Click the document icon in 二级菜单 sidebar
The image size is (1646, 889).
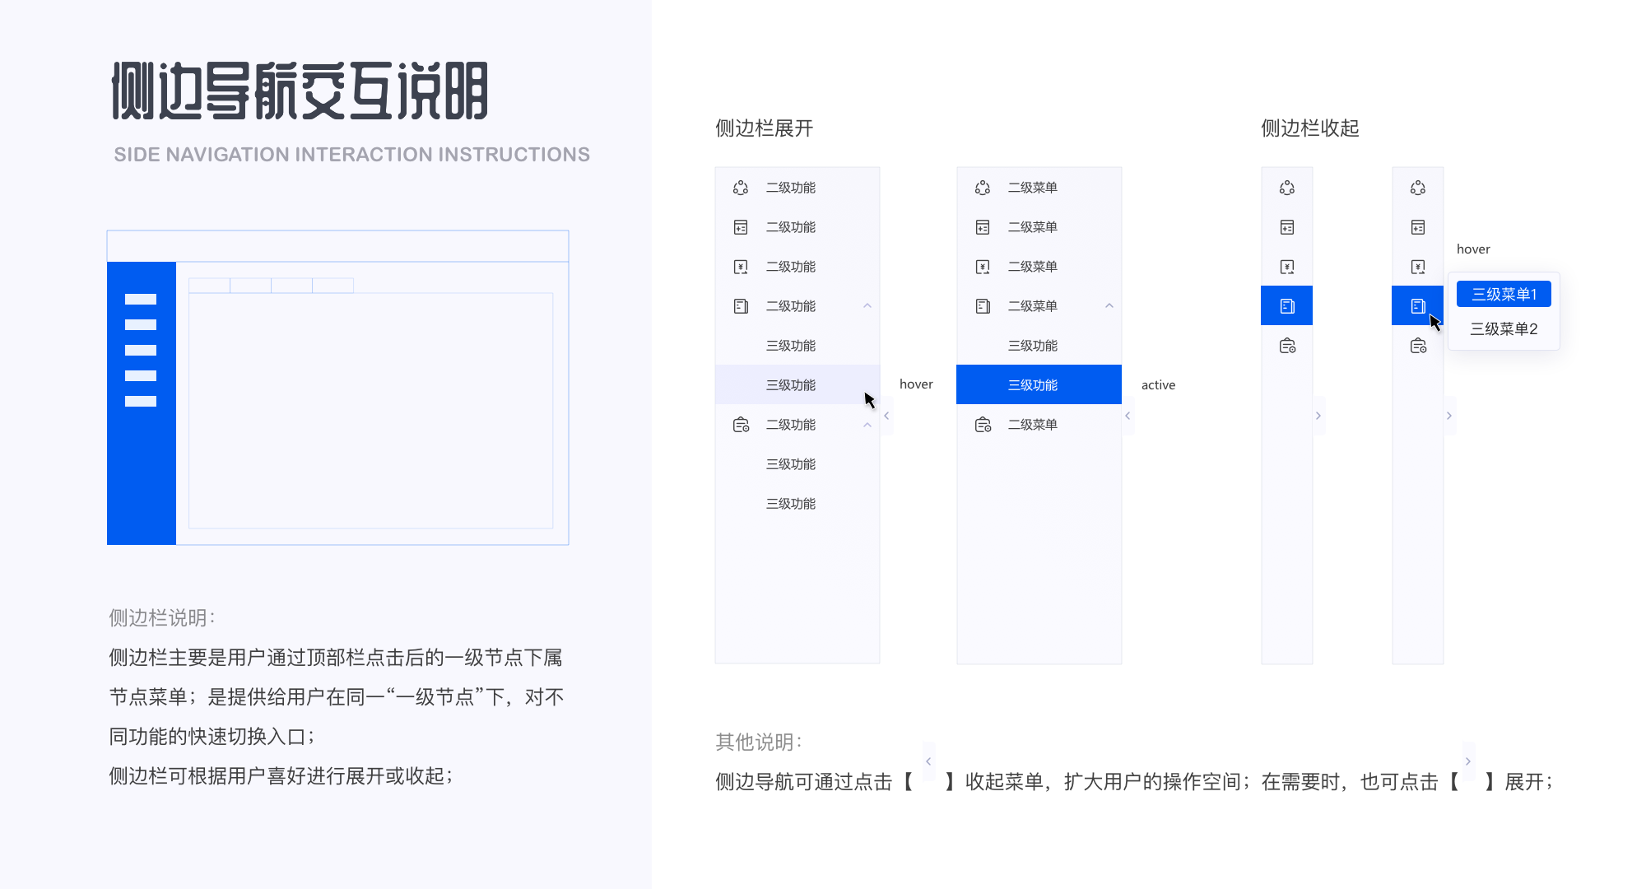[983, 306]
